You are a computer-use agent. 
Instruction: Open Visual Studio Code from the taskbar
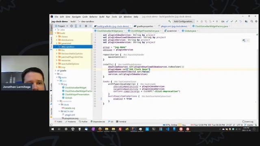click(x=167, y=129)
